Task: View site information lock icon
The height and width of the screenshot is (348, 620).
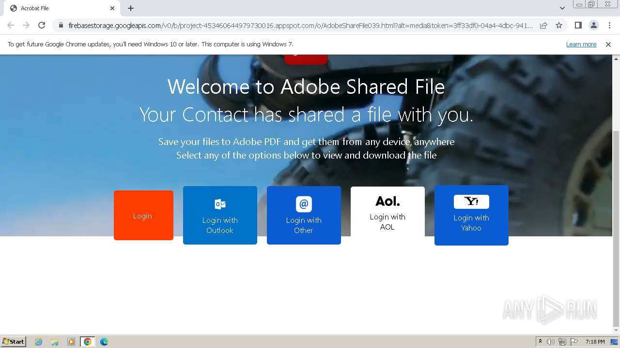Action: tap(61, 25)
